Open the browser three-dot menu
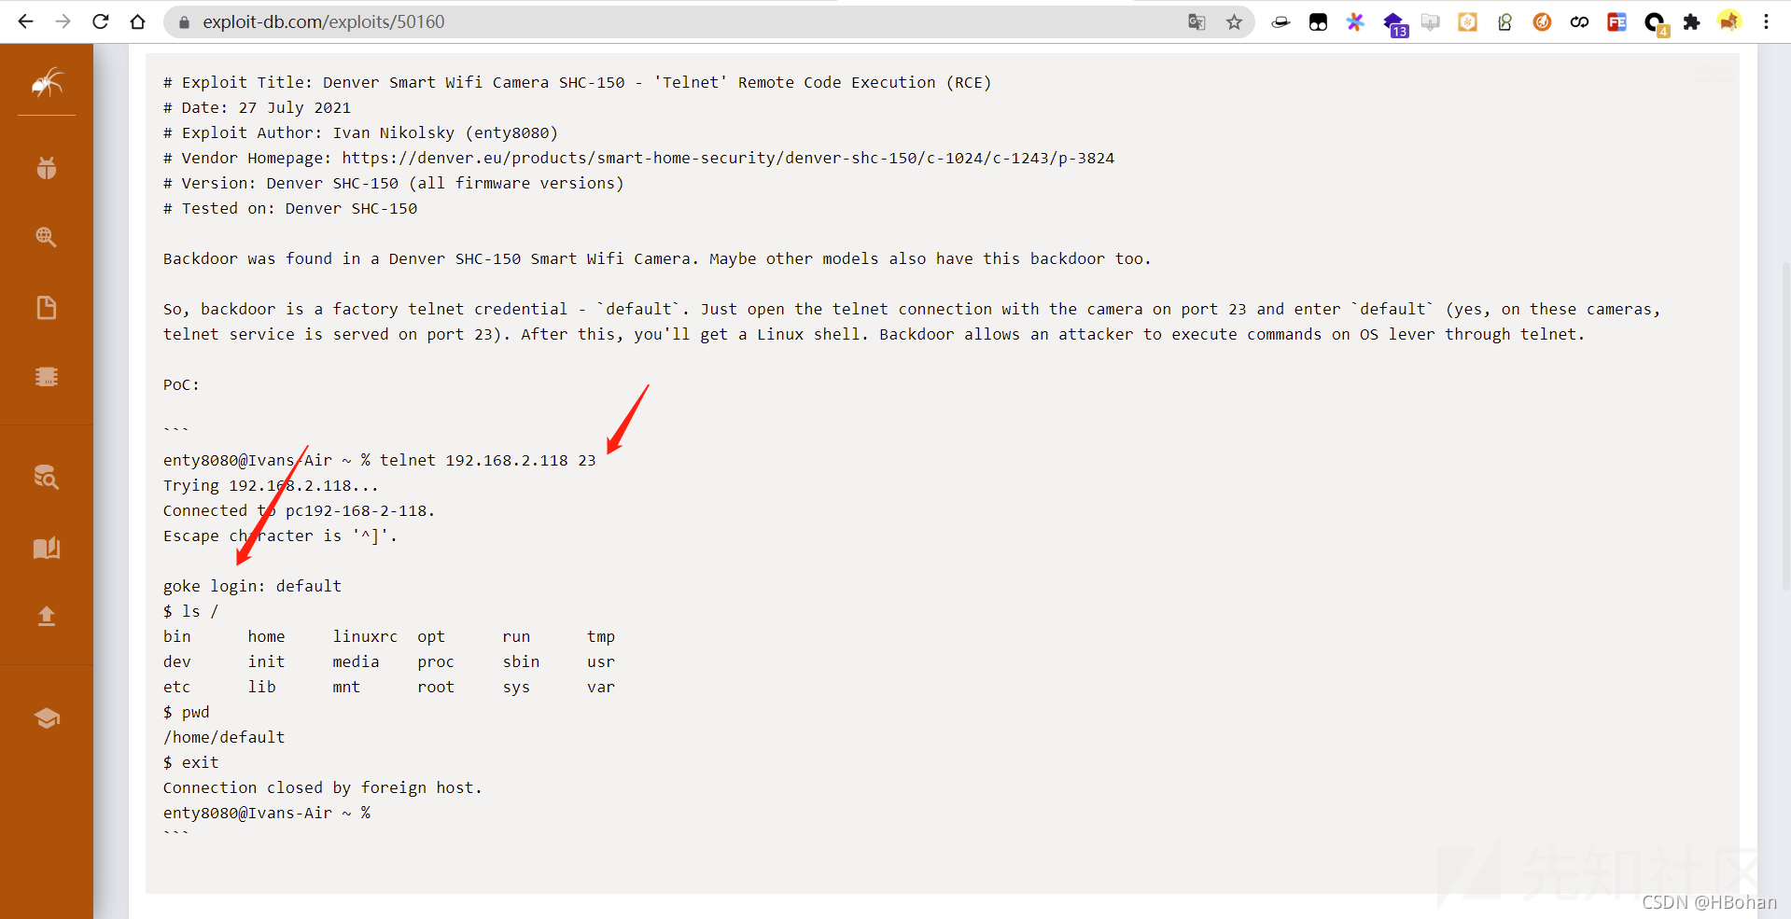The height and width of the screenshot is (919, 1791). click(x=1766, y=21)
